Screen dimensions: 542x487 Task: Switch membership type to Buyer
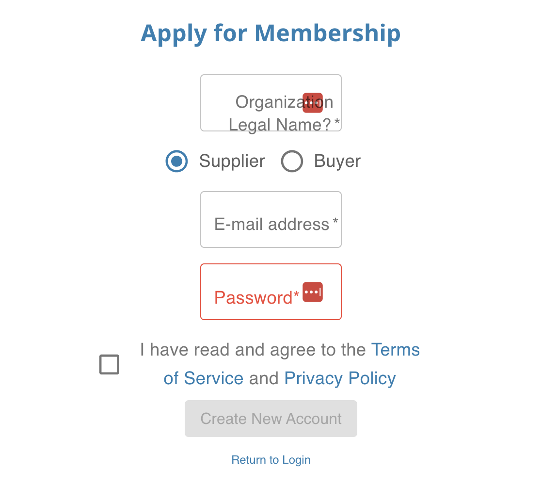click(292, 161)
